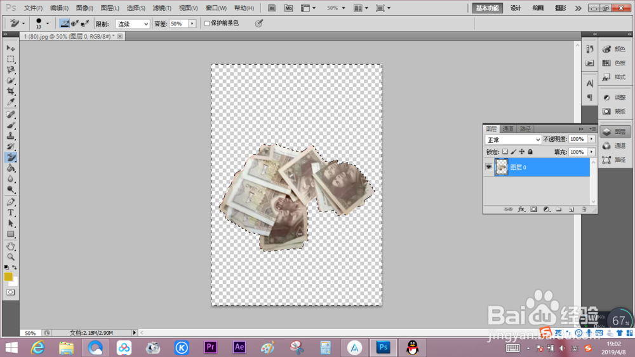
Task: Toggle lock position icon
Action: click(522, 152)
